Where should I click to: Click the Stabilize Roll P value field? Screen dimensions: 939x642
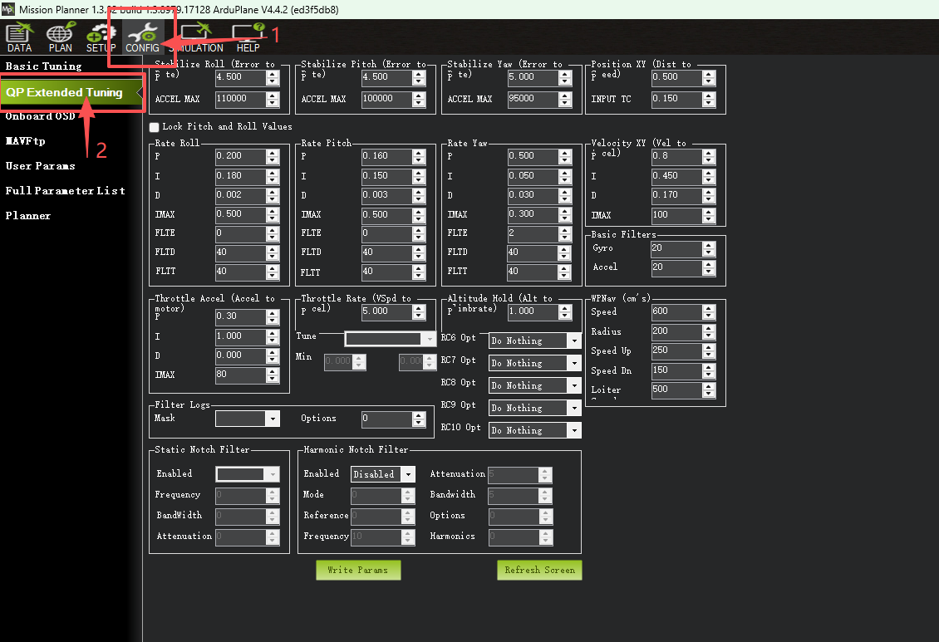point(240,78)
